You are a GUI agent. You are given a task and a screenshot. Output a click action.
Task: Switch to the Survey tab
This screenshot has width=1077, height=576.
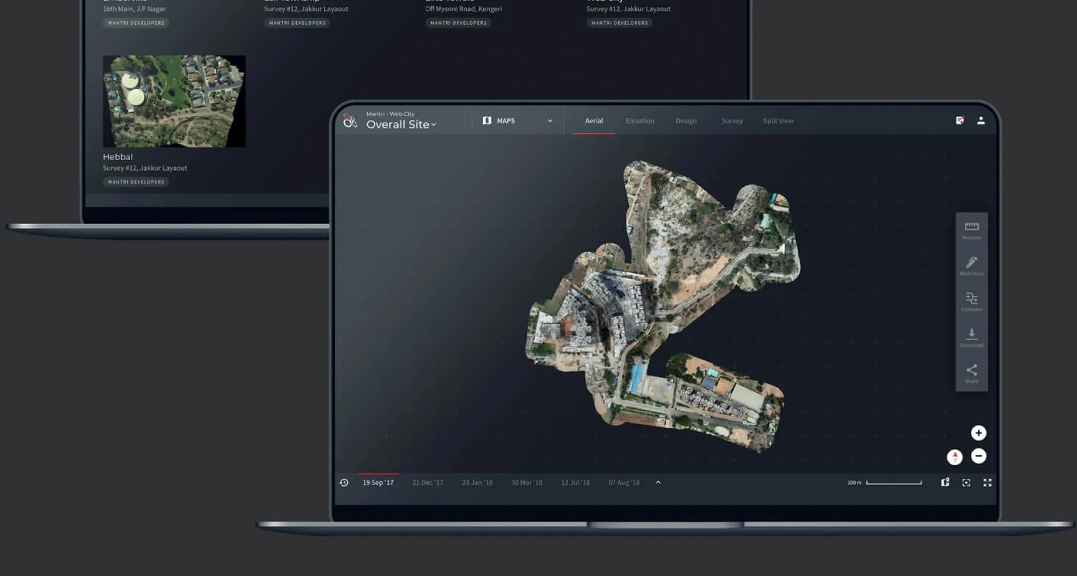[732, 121]
